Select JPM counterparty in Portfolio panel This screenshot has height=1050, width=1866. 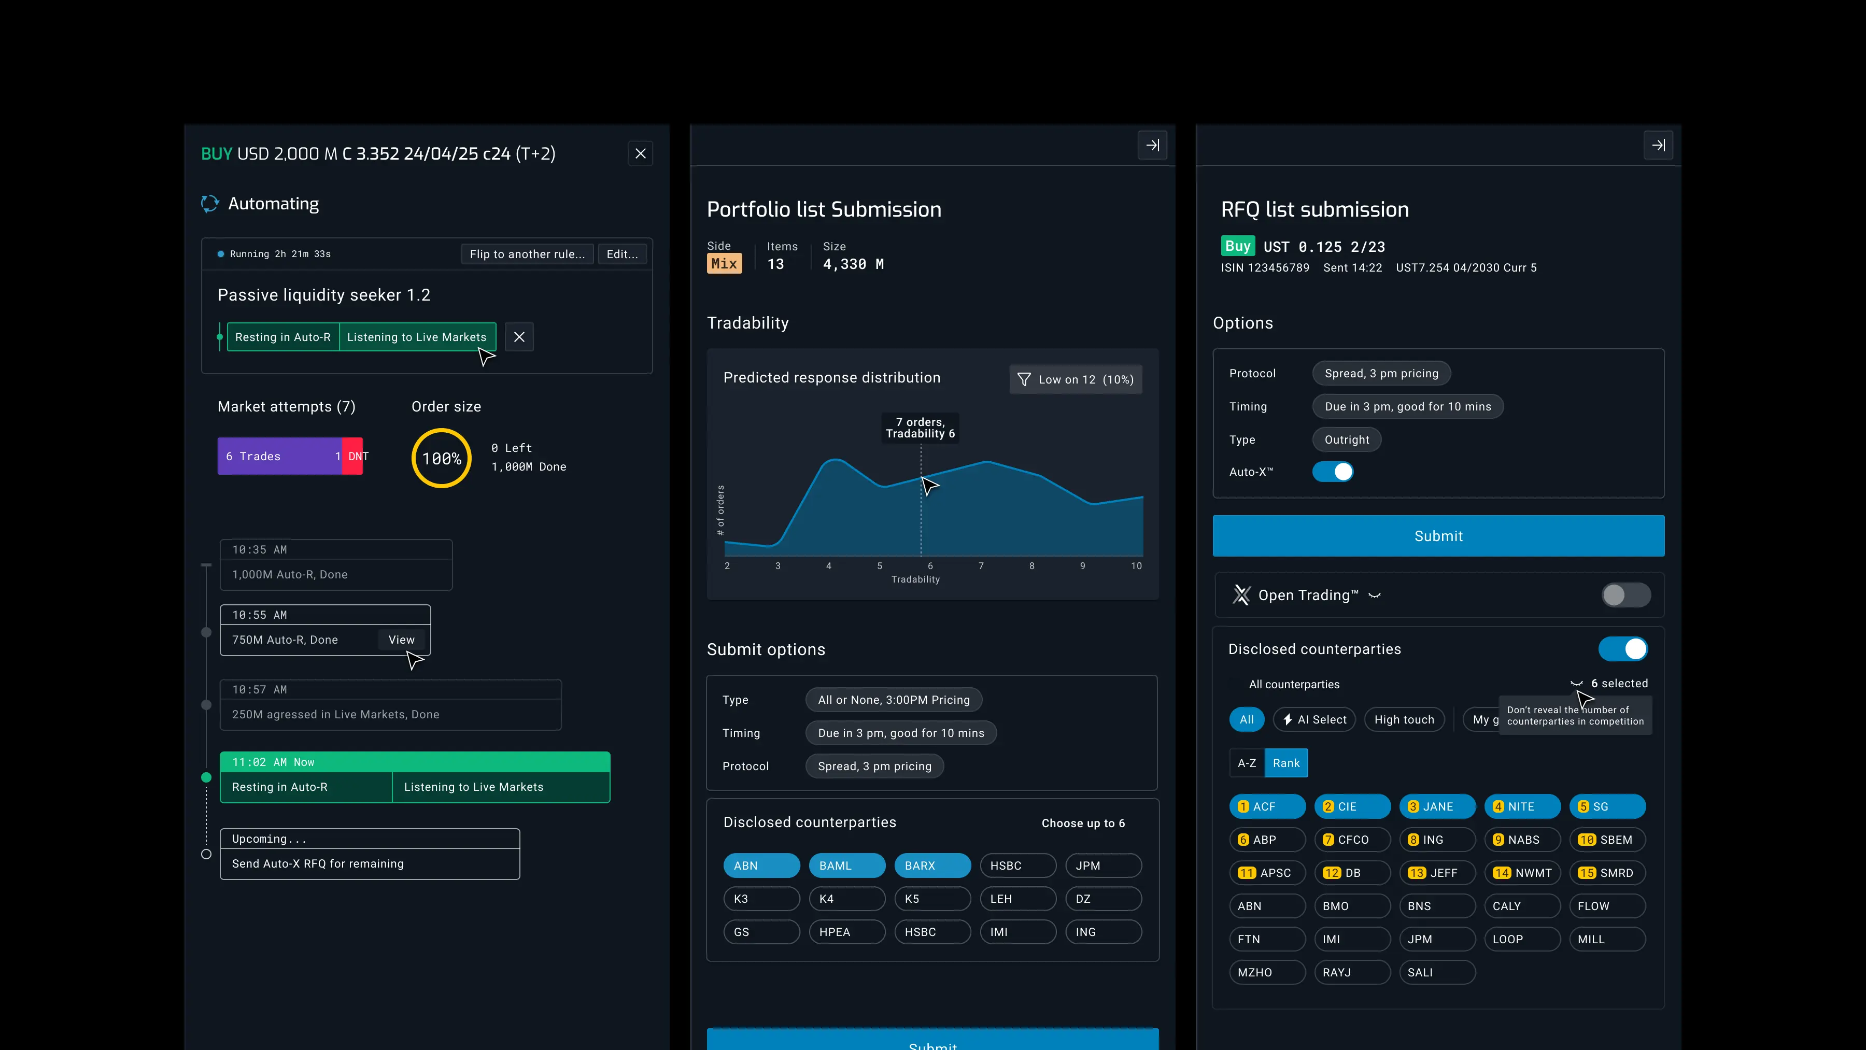pos(1103,866)
